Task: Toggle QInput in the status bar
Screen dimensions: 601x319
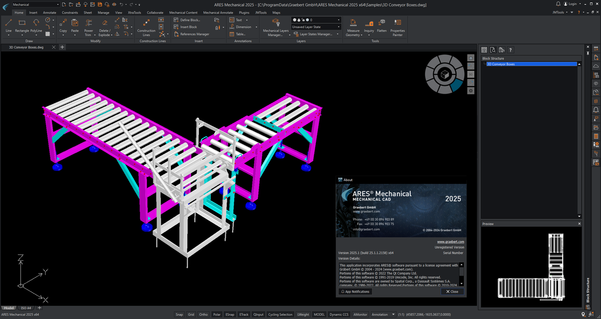Action: pos(258,314)
